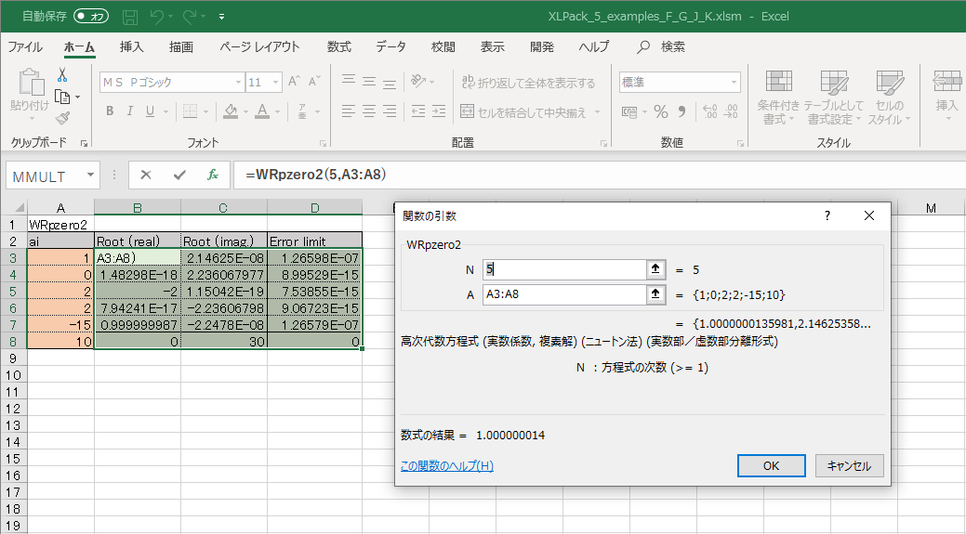
Task: Open the ファイル tab
Action: pos(25,46)
